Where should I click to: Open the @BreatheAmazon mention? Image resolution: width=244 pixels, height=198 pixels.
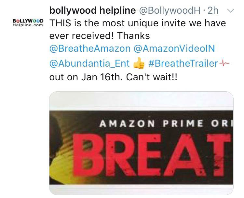(x=90, y=48)
